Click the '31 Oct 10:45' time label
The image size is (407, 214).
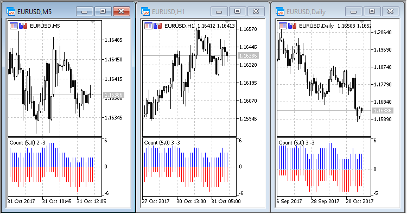(x=56, y=202)
